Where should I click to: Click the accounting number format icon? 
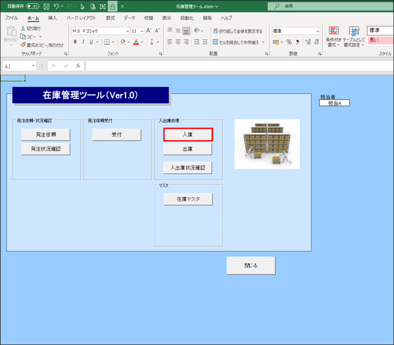[276, 42]
